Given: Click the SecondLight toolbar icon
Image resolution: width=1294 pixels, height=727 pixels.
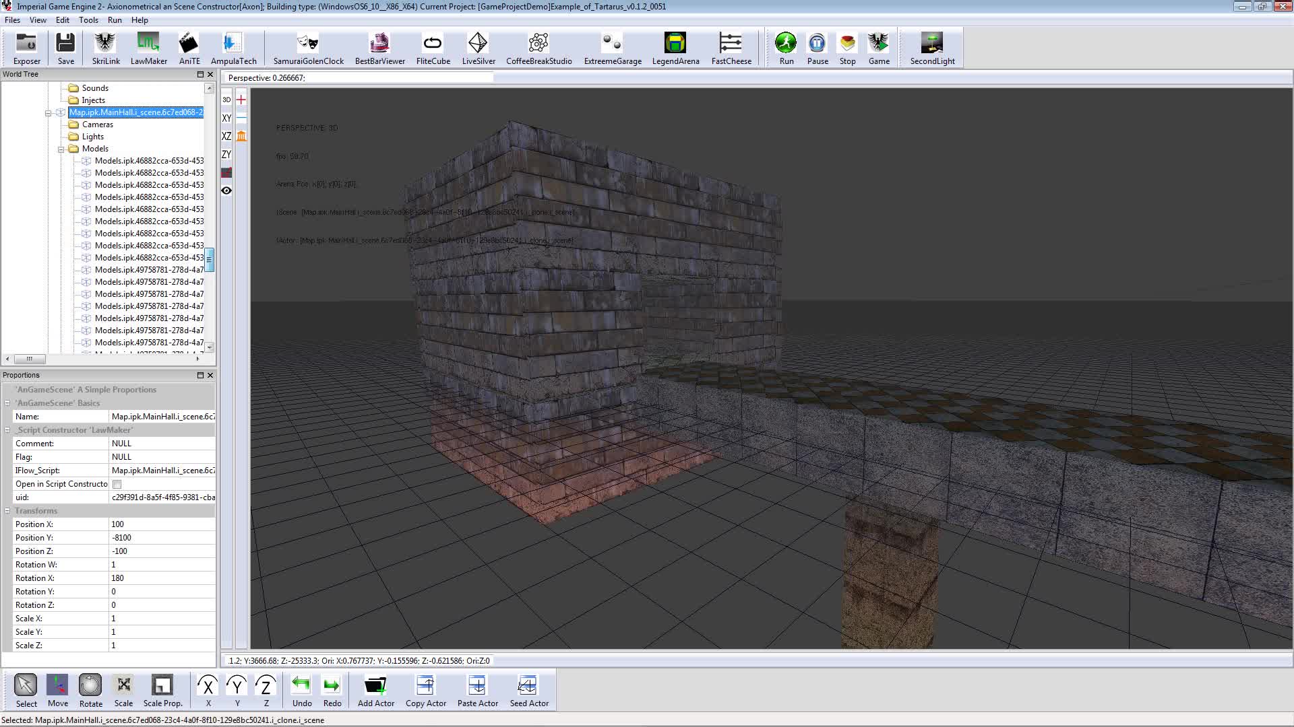Looking at the screenshot, I should [x=932, y=44].
